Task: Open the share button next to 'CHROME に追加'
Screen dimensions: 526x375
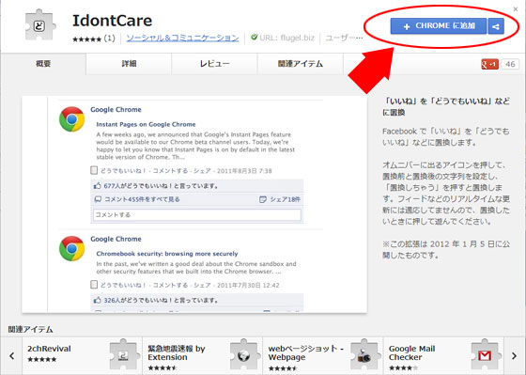Action: click(496, 26)
